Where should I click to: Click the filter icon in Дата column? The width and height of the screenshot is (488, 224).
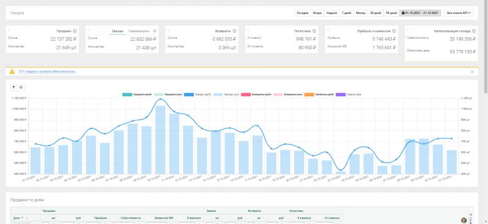point(23,218)
